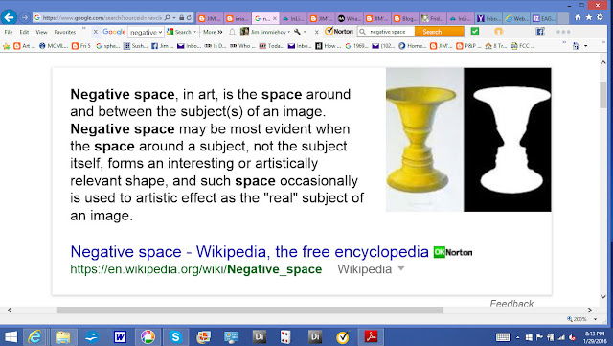Click the orange Norton Search button
This screenshot has height=346, width=613.
click(x=439, y=32)
